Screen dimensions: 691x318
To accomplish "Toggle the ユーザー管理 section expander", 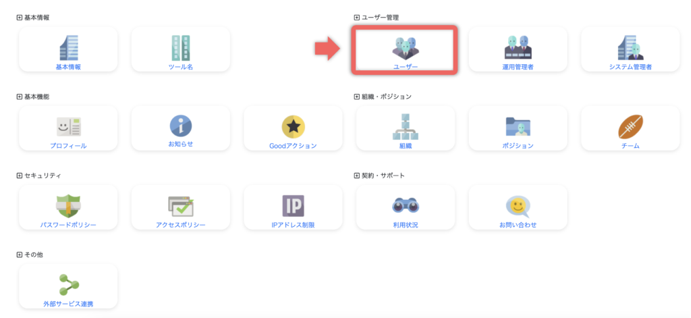I will pyautogui.click(x=357, y=18).
